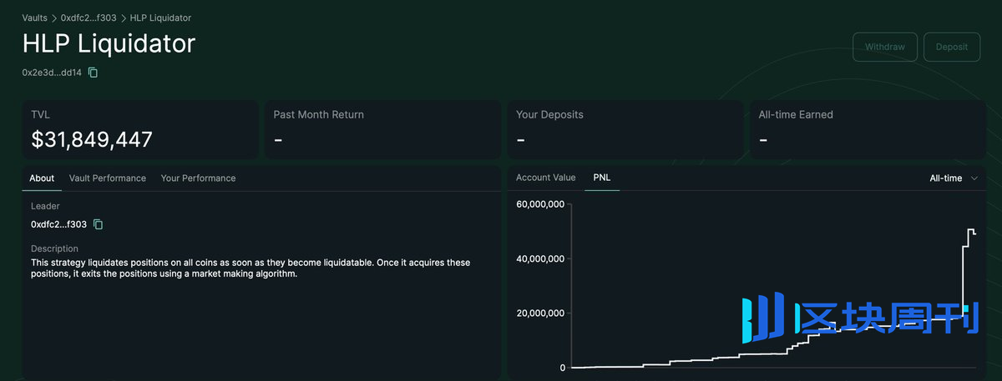The image size is (1002, 381).
Task: Click the Your Deposits card
Action: [625, 130]
